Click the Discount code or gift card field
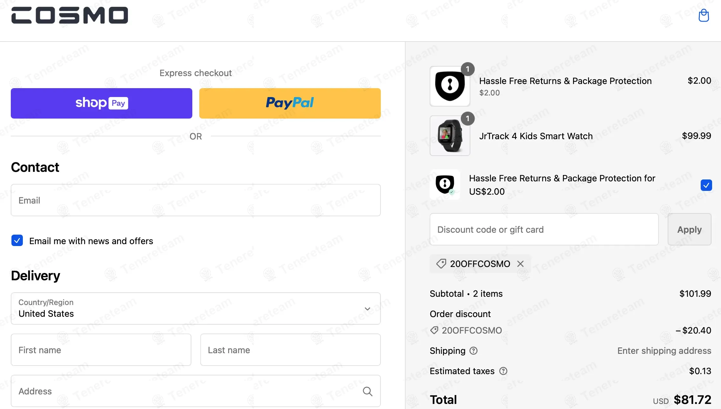This screenshot has width=721, height=409. 544,229
